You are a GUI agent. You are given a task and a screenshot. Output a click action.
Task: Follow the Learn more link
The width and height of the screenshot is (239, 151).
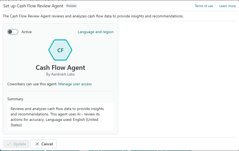pos(227,6)
